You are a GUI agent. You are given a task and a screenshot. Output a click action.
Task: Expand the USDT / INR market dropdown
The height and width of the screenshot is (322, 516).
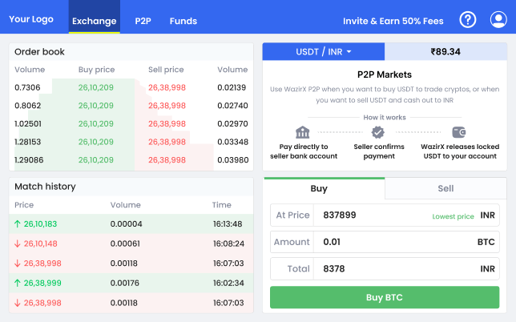pyautogui.click(x=324, y=51)
